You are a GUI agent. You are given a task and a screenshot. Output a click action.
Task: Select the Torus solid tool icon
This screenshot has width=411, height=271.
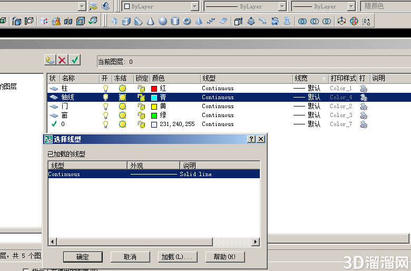click(x=187, y=21)
